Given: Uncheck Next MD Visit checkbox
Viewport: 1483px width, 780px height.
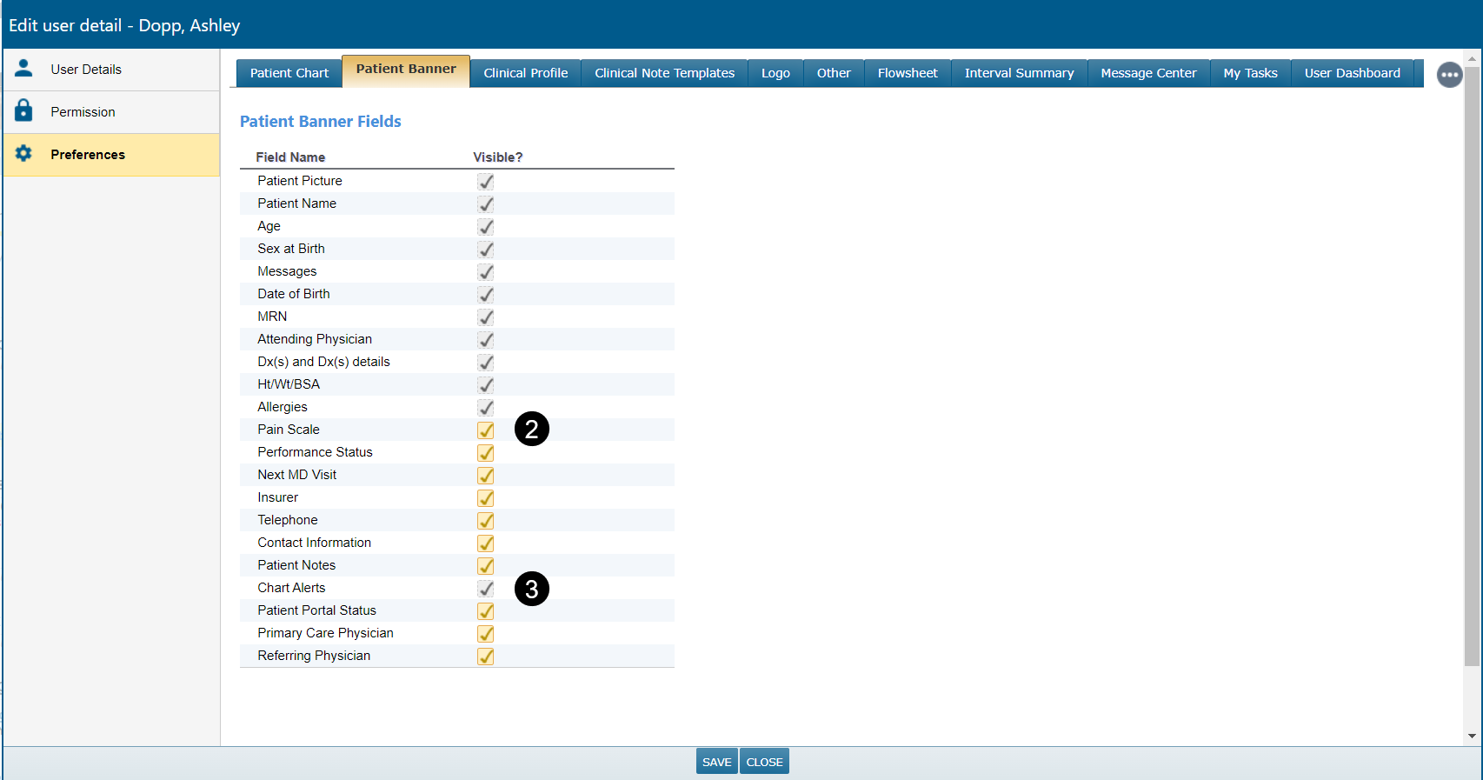Looking at the screenshot, I should tap(486, 476).
